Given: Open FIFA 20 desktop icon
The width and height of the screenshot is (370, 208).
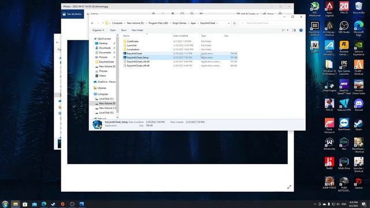Looking at the screenshot, I should (x=344, y=7).
